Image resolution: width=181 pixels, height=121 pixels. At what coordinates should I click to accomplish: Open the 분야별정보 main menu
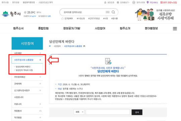(151, 28)
